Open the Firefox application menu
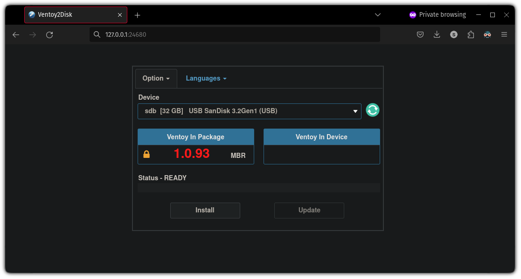Screen dimensions: 521x279 coord(504,34)
